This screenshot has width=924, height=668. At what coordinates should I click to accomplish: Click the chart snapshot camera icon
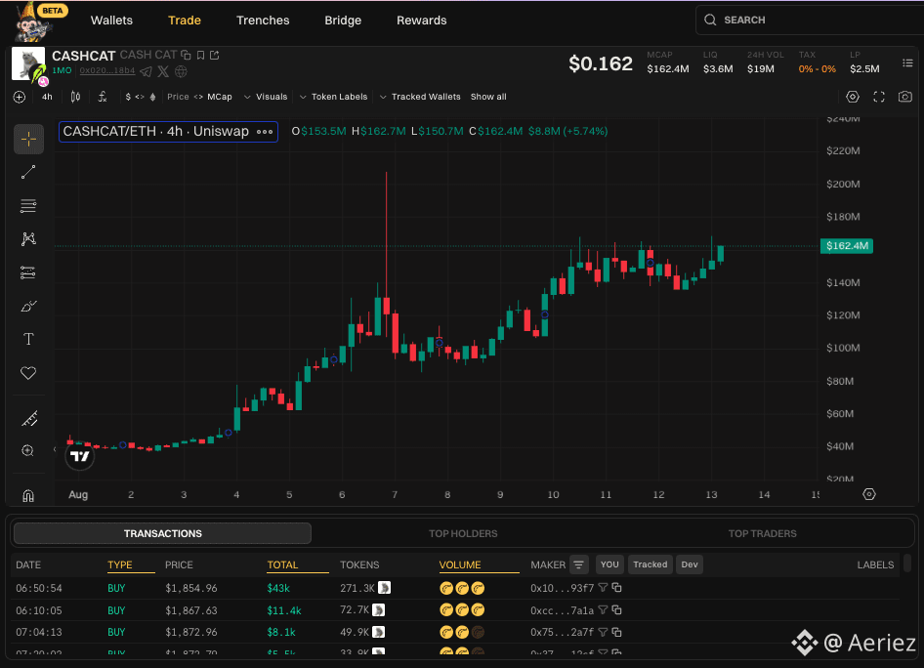click(x=905, y=97)
